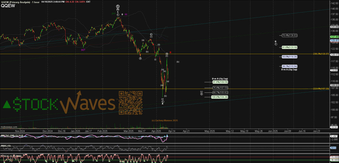This screenshot has height=163, width=339.
Task: Click Mar-17 on the time axis
Action: [x=142, y=131]
